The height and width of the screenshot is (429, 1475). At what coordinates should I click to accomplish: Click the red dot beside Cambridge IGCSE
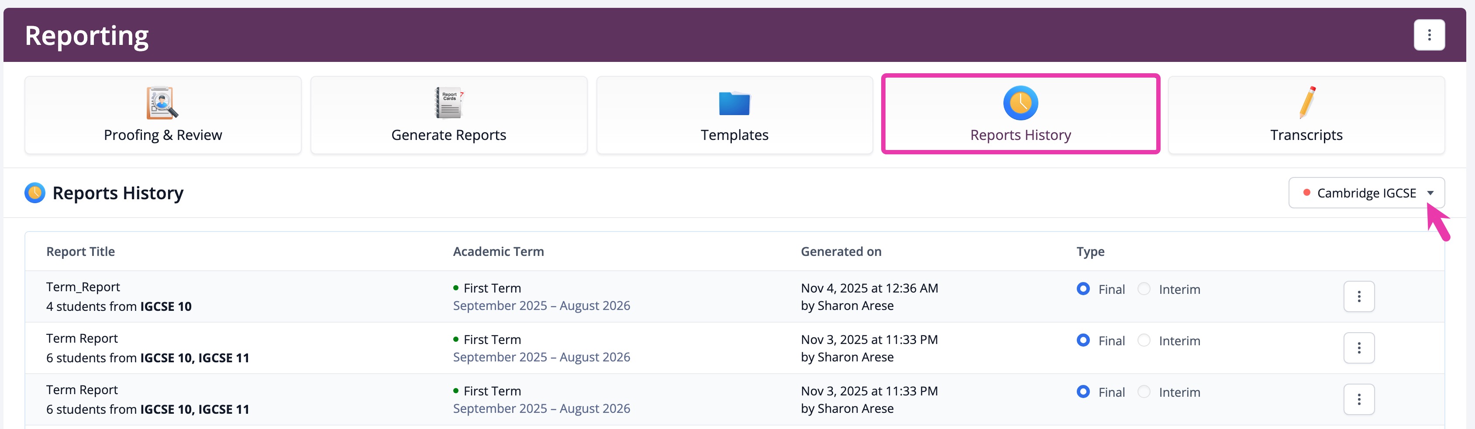pyautogui.click(x=1306, y=193)
